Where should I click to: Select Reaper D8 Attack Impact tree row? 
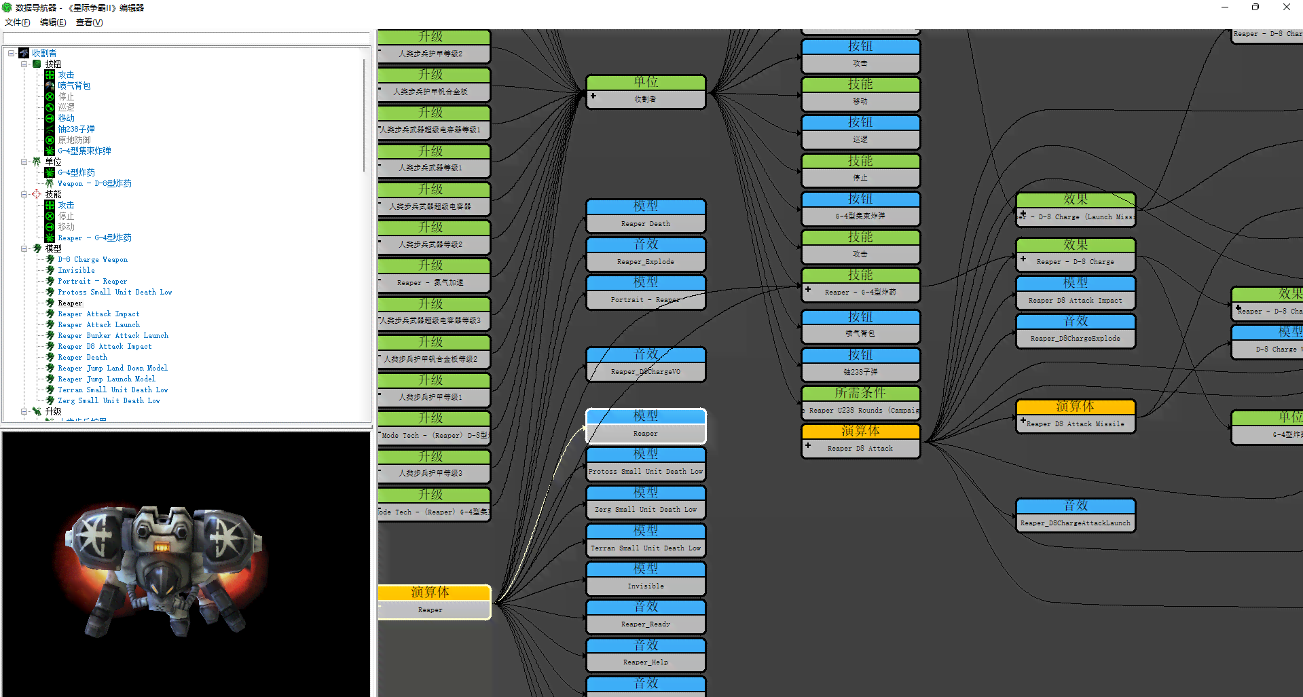tap(105, 346)
